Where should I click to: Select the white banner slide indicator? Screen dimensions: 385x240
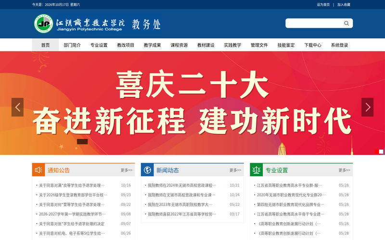381,152
